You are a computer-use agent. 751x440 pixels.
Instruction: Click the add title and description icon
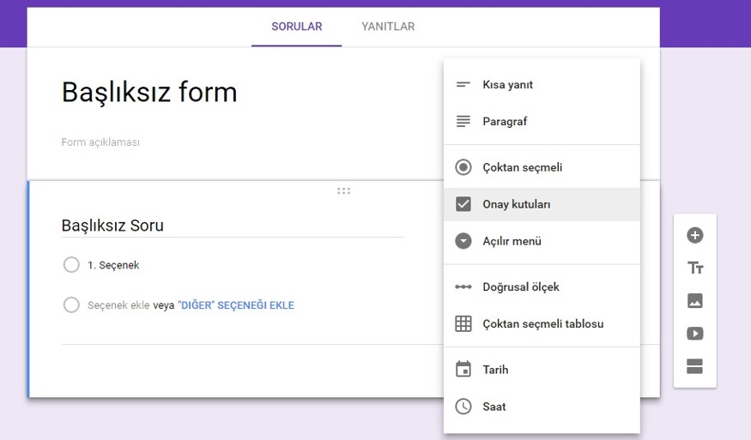(x=695, y=268)
